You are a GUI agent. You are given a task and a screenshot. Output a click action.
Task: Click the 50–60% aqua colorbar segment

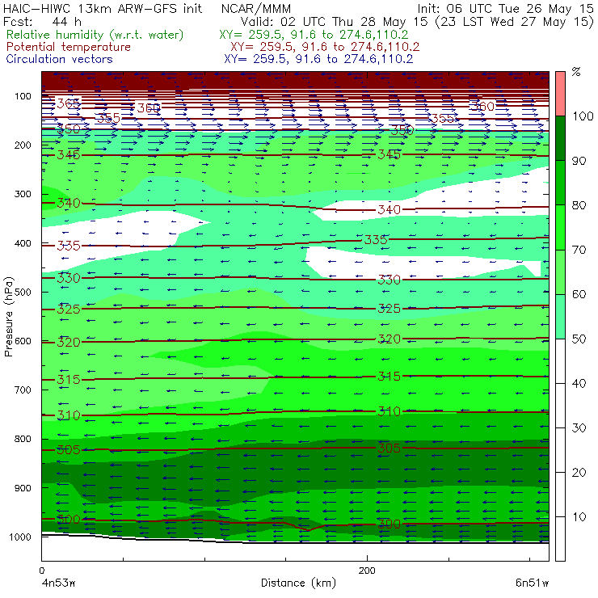pyautogui.click(x=560, y=317)
